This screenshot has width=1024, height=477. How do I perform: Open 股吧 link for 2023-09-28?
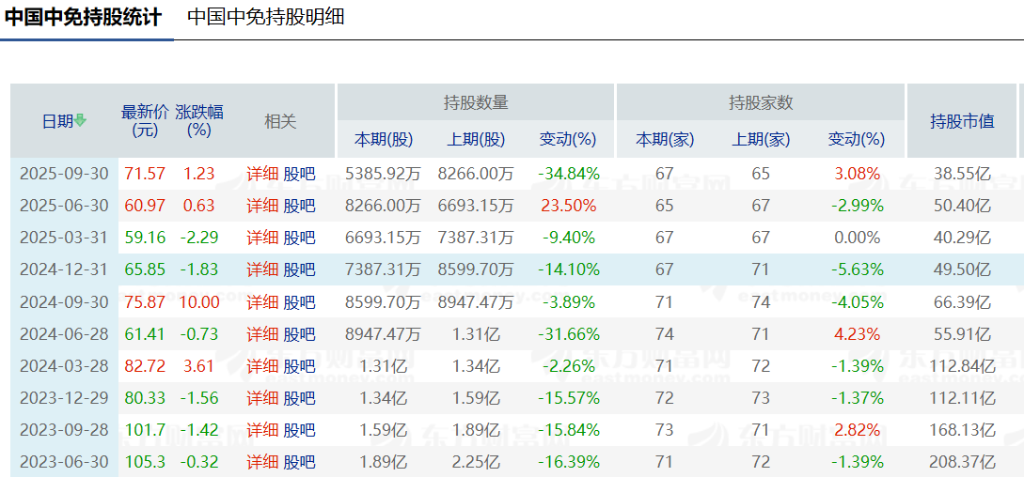click(x=299, y=430)
